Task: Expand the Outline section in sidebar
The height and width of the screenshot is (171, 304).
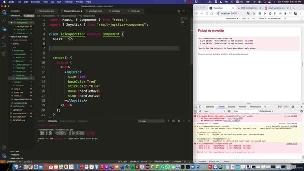Action: coord(15,151)
